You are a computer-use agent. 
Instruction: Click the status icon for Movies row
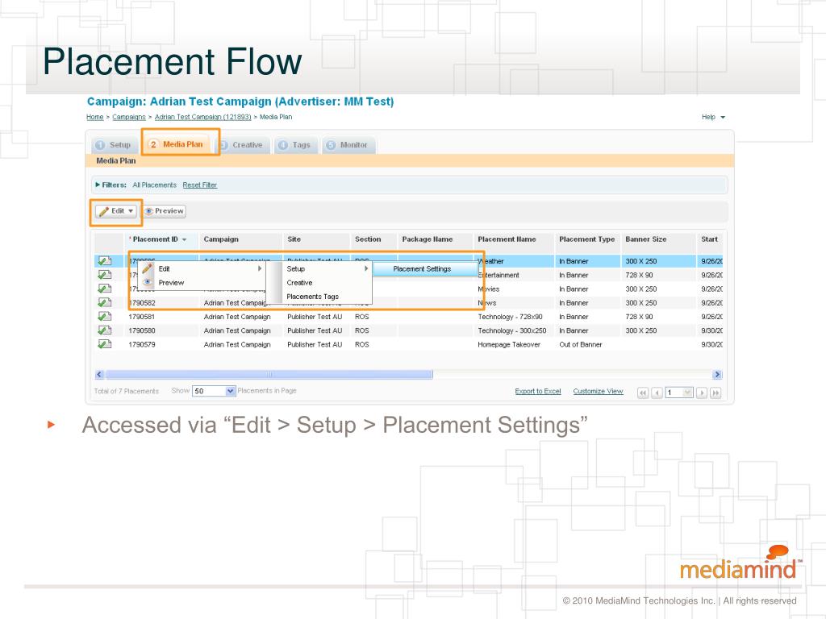pos(105,289)
